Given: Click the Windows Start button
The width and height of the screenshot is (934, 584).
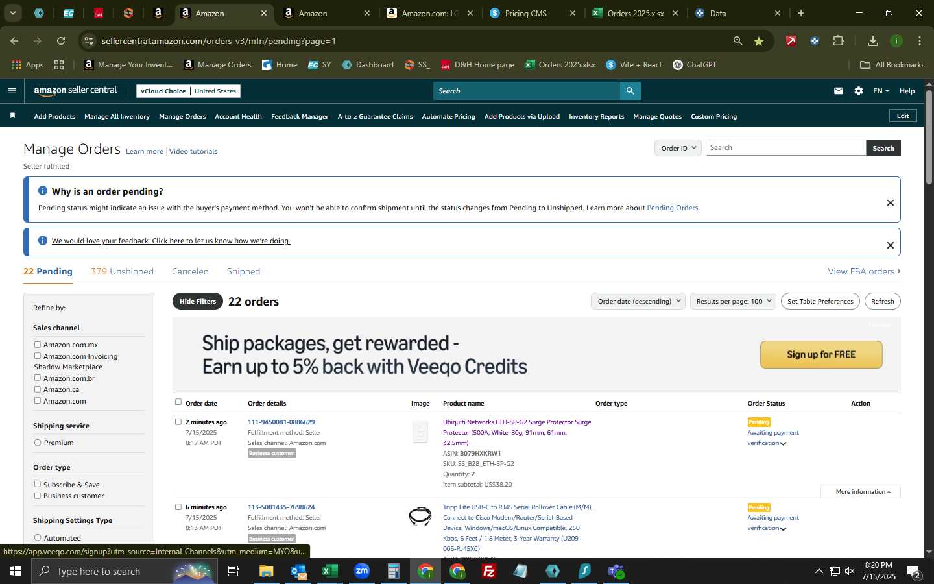Looking at the screenshot, I should (16, 571).
